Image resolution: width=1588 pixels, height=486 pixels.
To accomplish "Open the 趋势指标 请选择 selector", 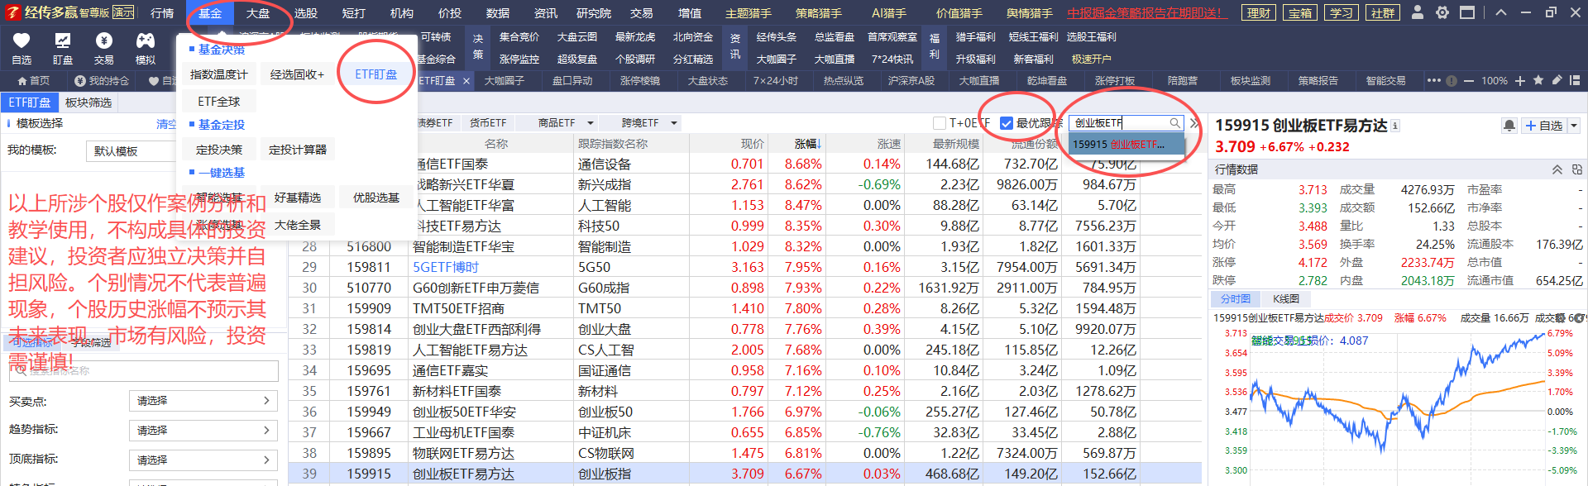I will pyautogui.click(x=203, y=431).
